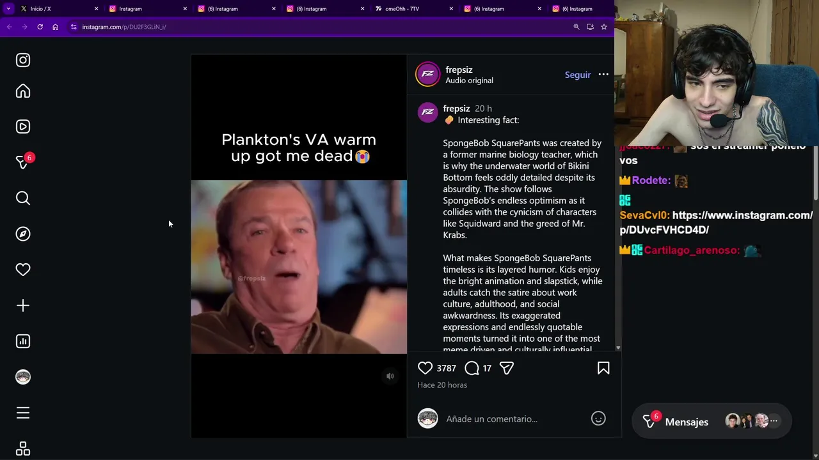Open the Instagram link in SevaCvl0 chat message
The image size is (819, 460).
click(x=716, y=222)
